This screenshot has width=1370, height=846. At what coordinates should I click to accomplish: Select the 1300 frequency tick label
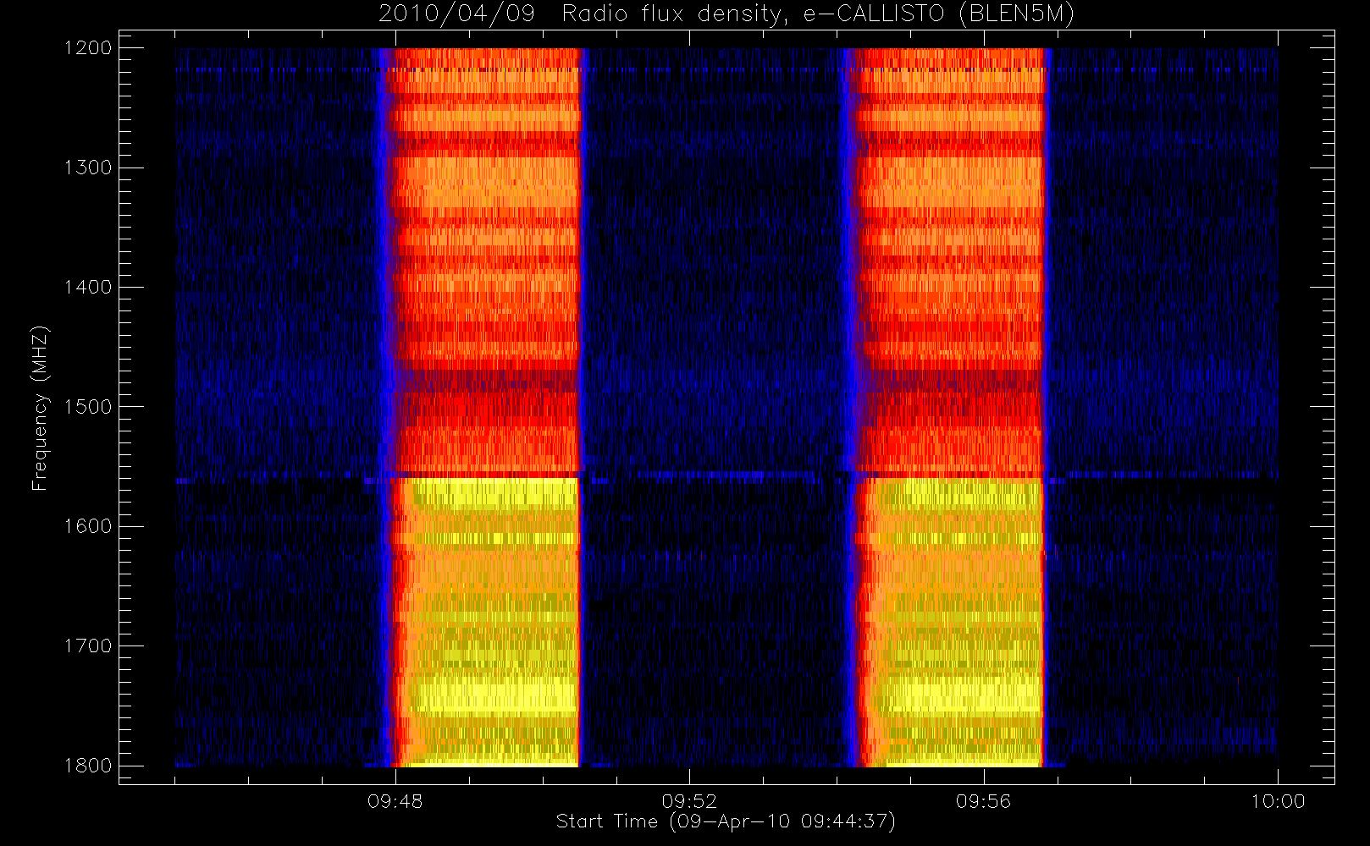pos(88,168)
